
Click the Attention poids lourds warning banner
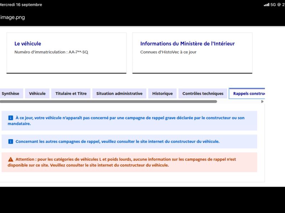(129, 162)
